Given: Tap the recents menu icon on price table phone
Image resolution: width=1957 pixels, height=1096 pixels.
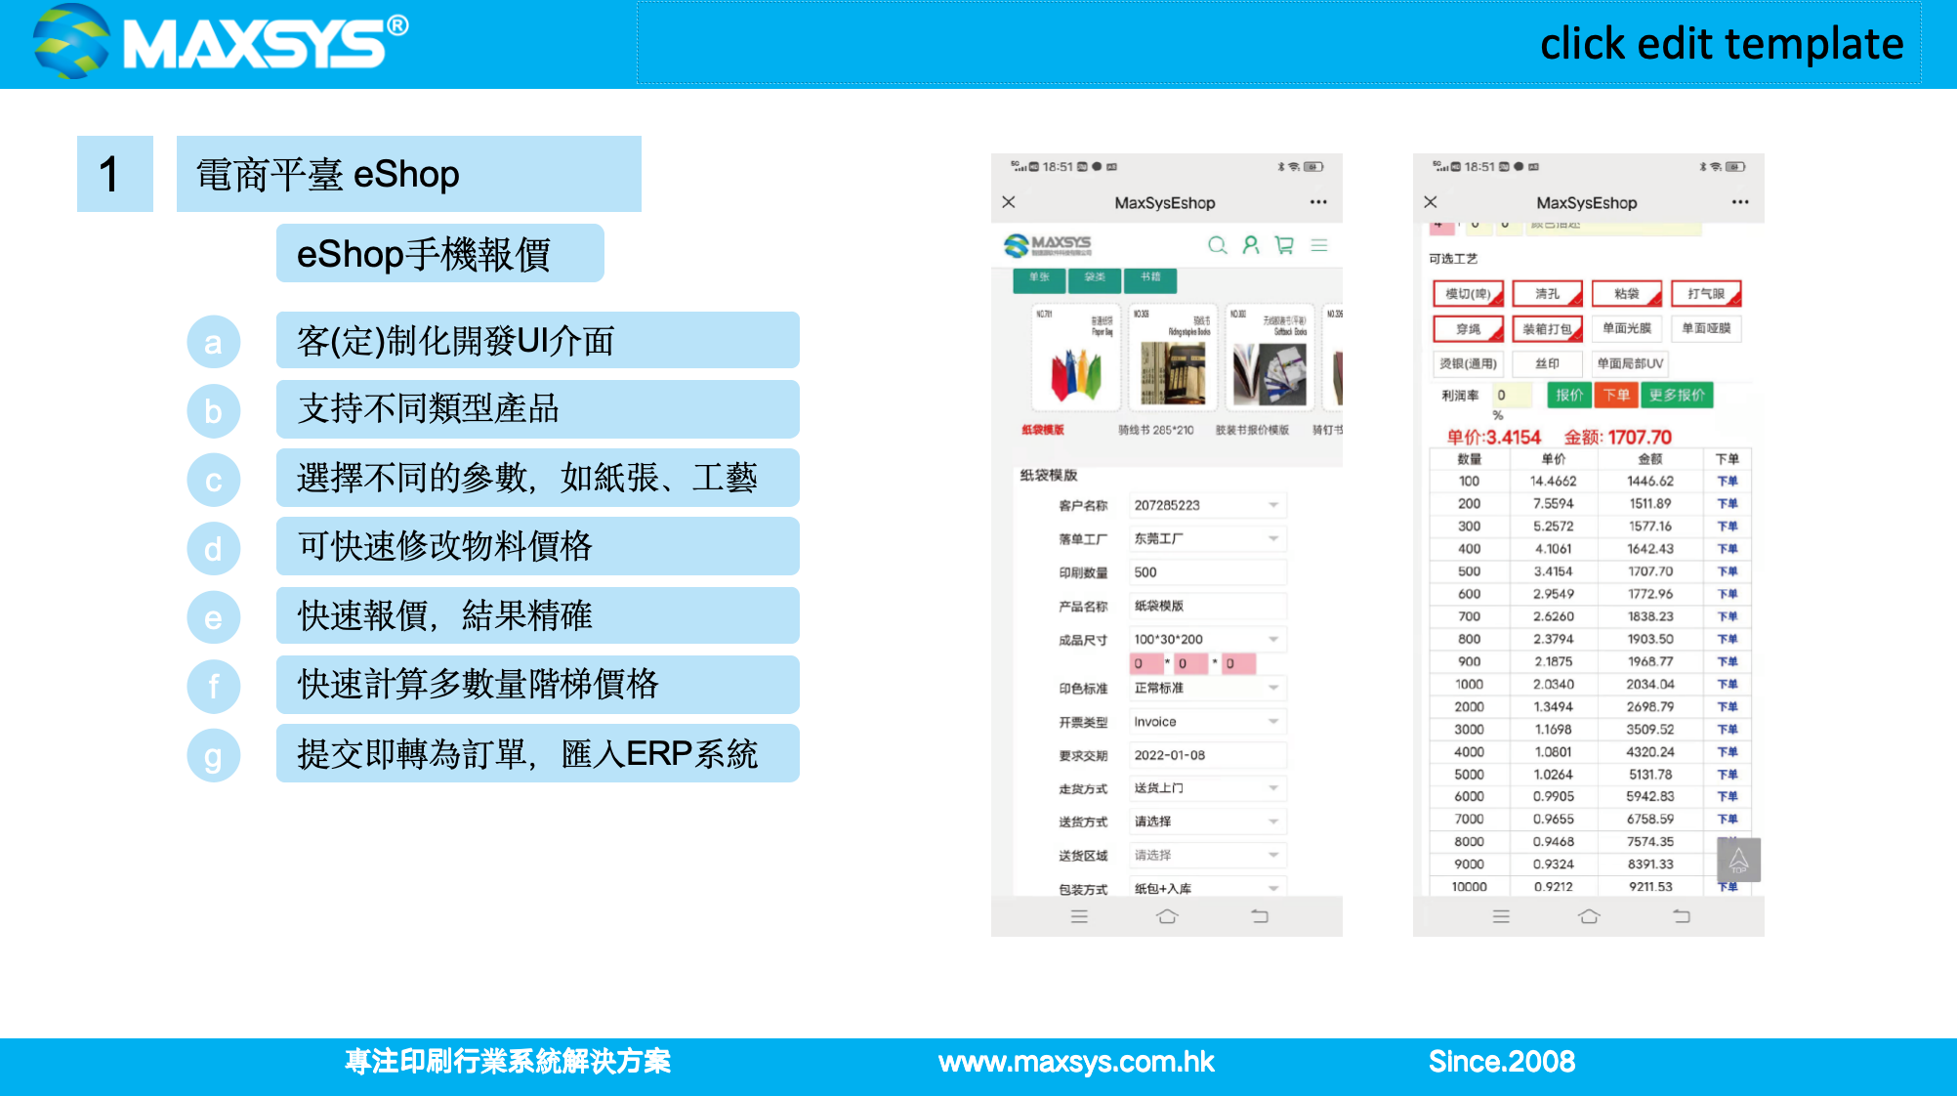Looking at the screenshot, I should 1501,916.
